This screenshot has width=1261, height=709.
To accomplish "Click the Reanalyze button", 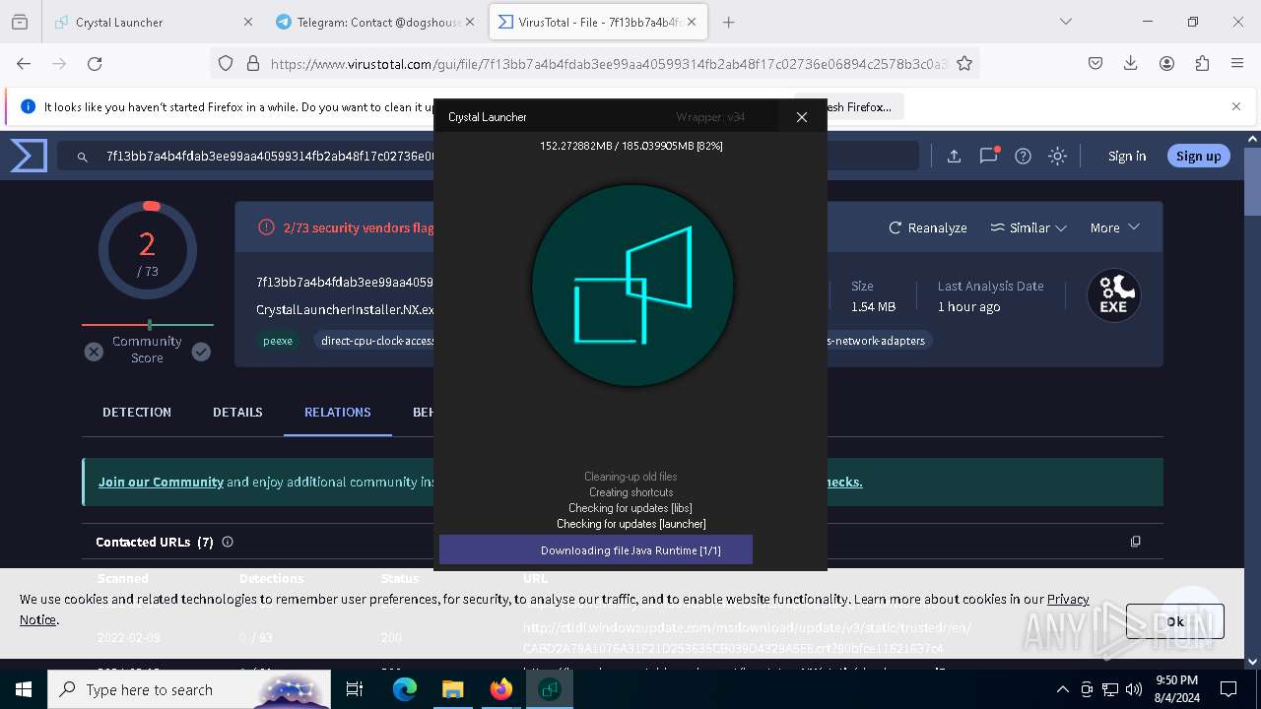I will pyautogui.click(x=928, y=227).
